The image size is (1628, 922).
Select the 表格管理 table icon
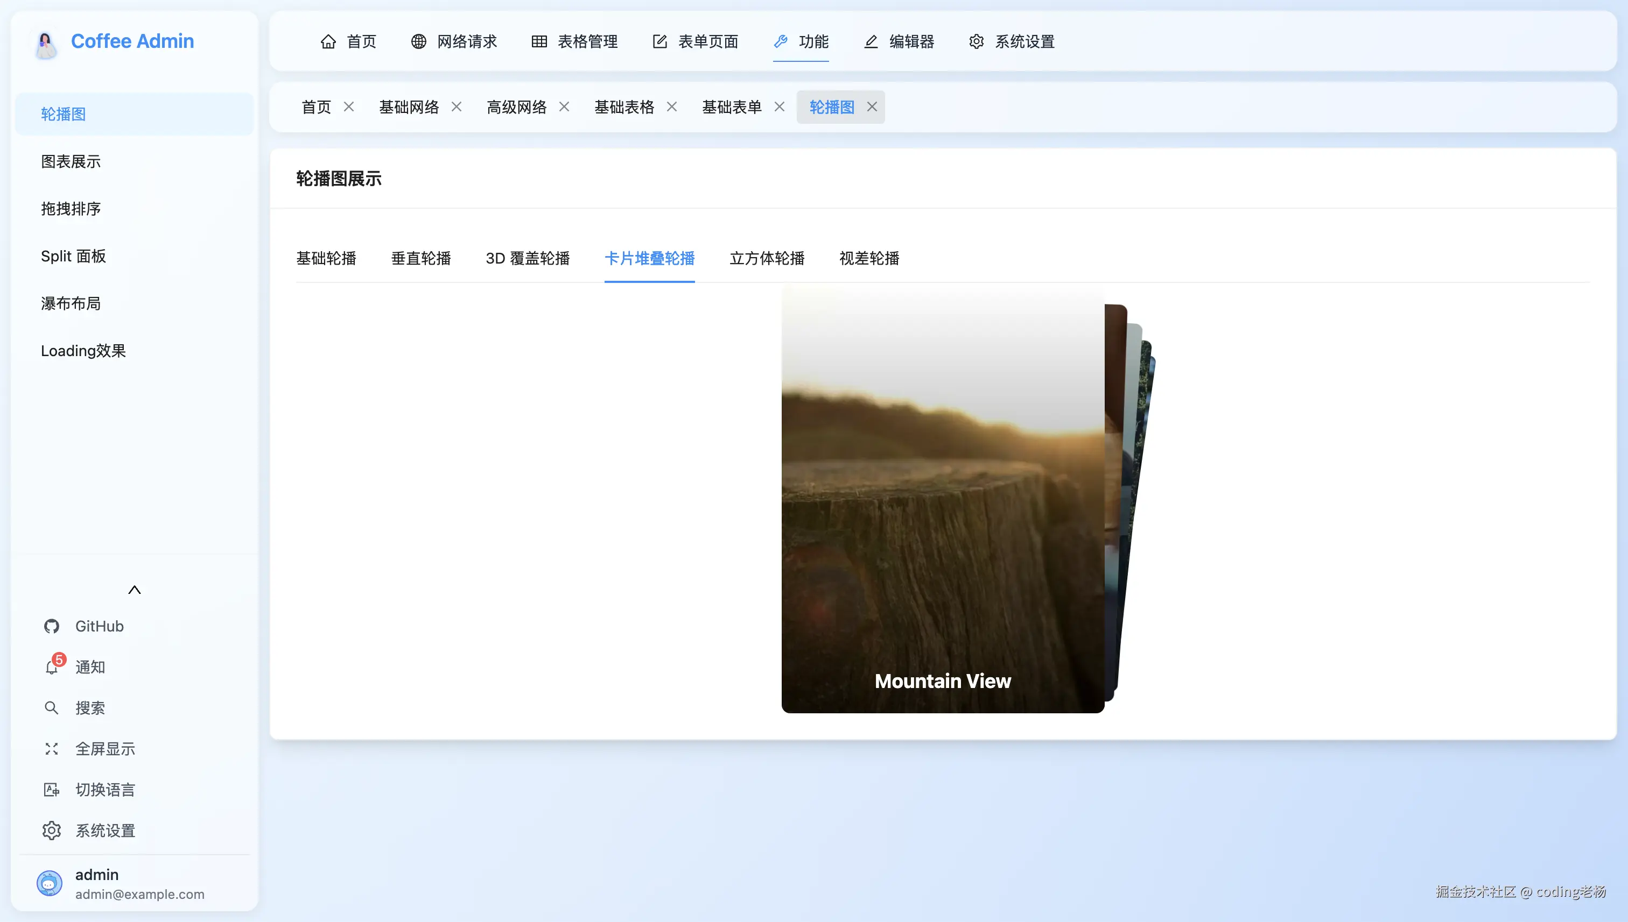point(539,41)
